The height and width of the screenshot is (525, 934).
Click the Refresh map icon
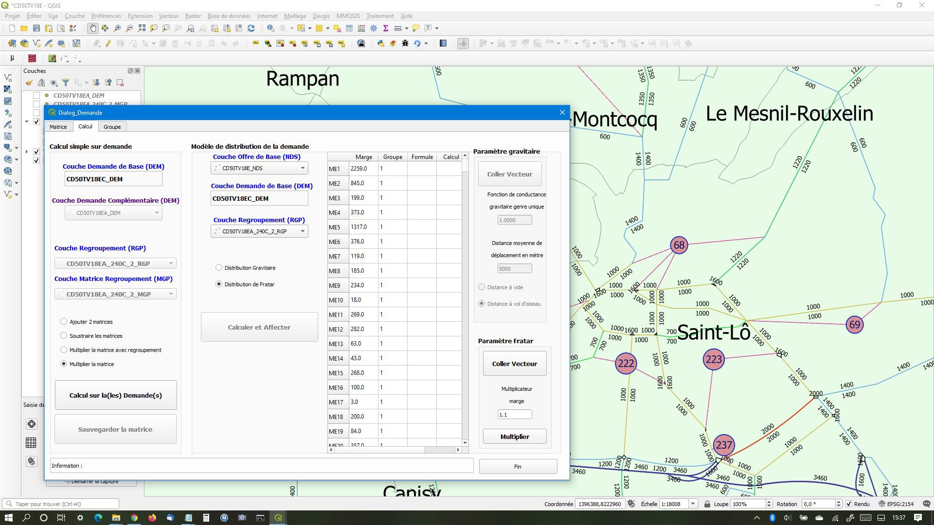point(251,28)
